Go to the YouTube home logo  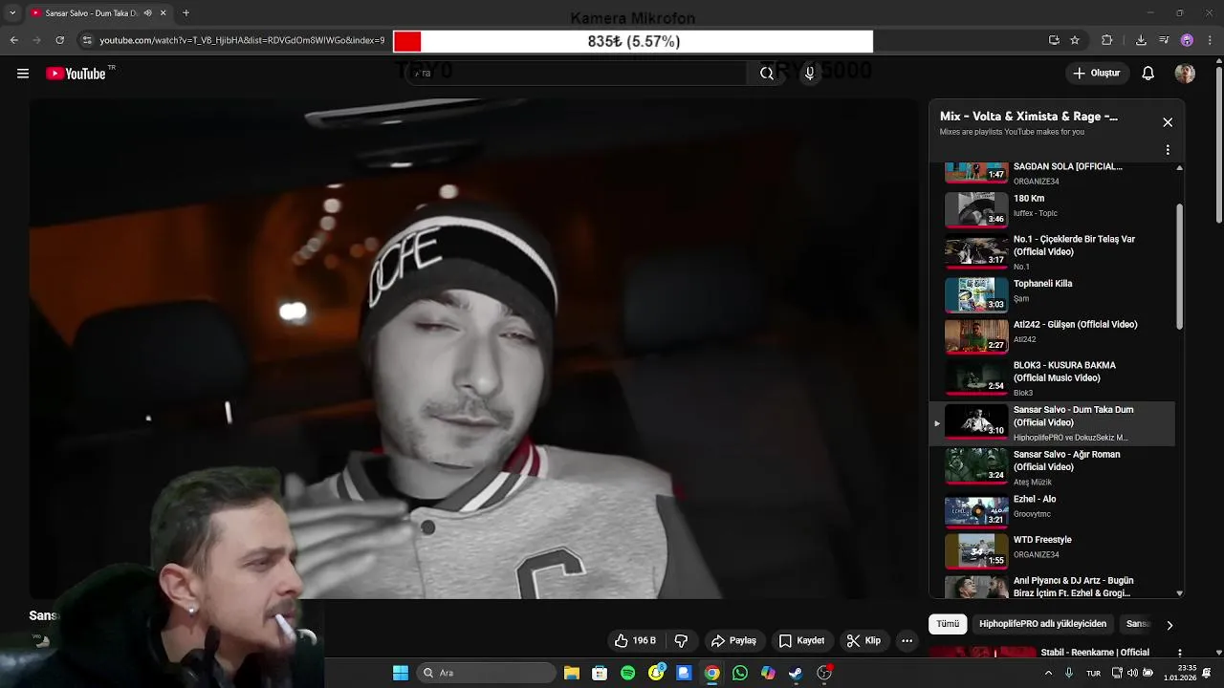click(76, 74)
